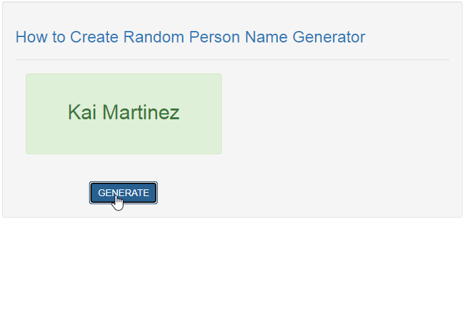
Task: Click the GENERATE button
Action: [x=123, y=193]
